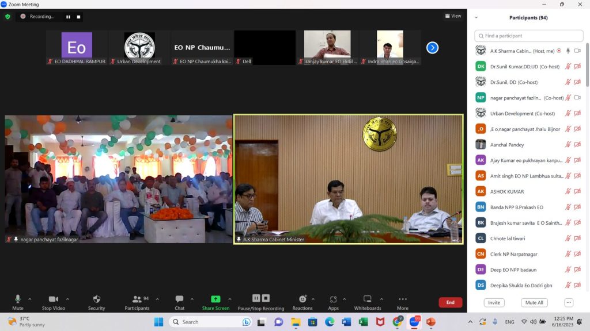
Task: Select participant Banda NPP B.Prakash EO
Action: 528,207
